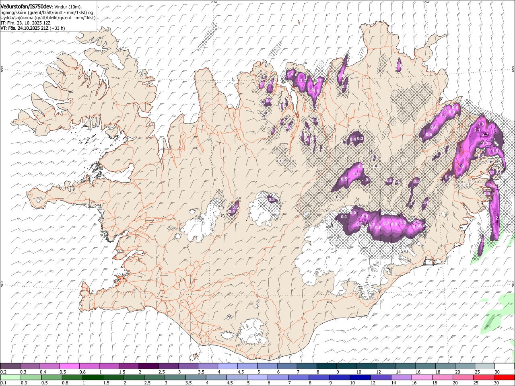Select rain legend swatch between 3 and 3.5
The height and width of the screenshot is (386, 515).
175,378
